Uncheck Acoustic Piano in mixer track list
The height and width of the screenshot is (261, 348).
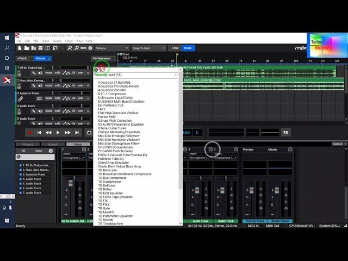tap(21, 175)
